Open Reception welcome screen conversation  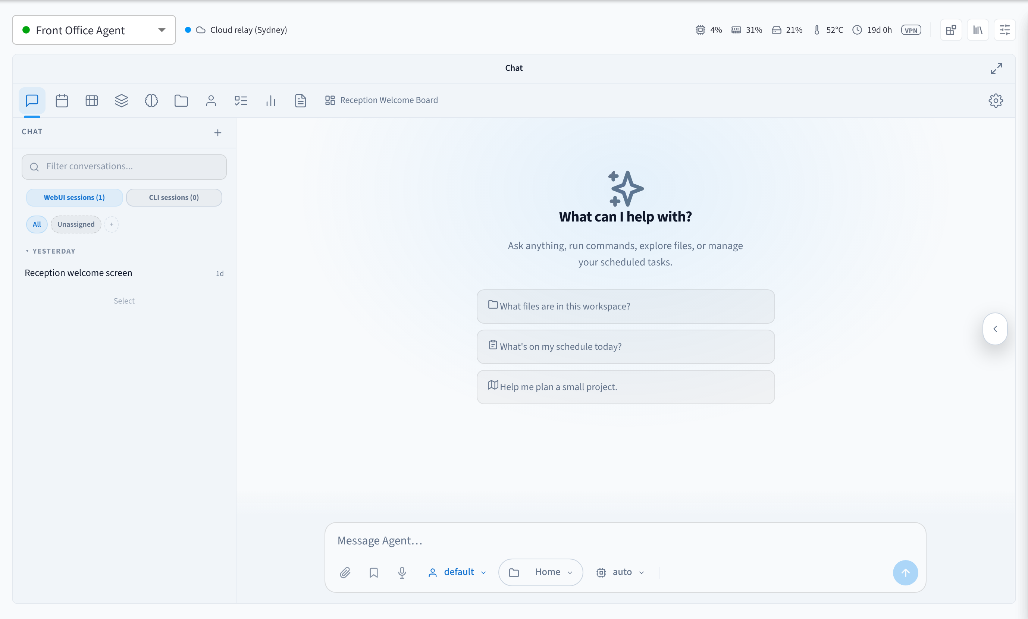(x=124, y=273)
